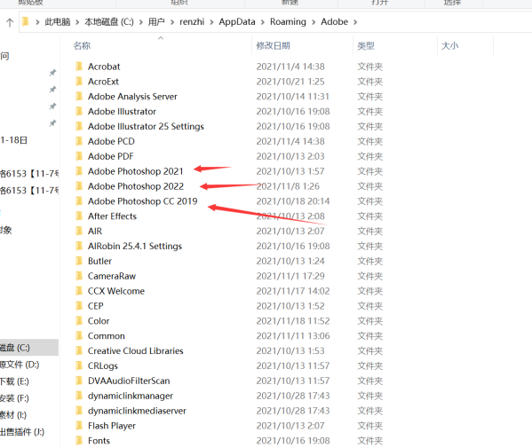Click the address bar folder icon
This screenshot has height=448, width=532.
(26, 21)
